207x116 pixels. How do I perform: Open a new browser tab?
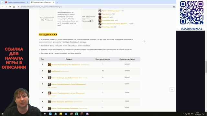tap(57, 2)
